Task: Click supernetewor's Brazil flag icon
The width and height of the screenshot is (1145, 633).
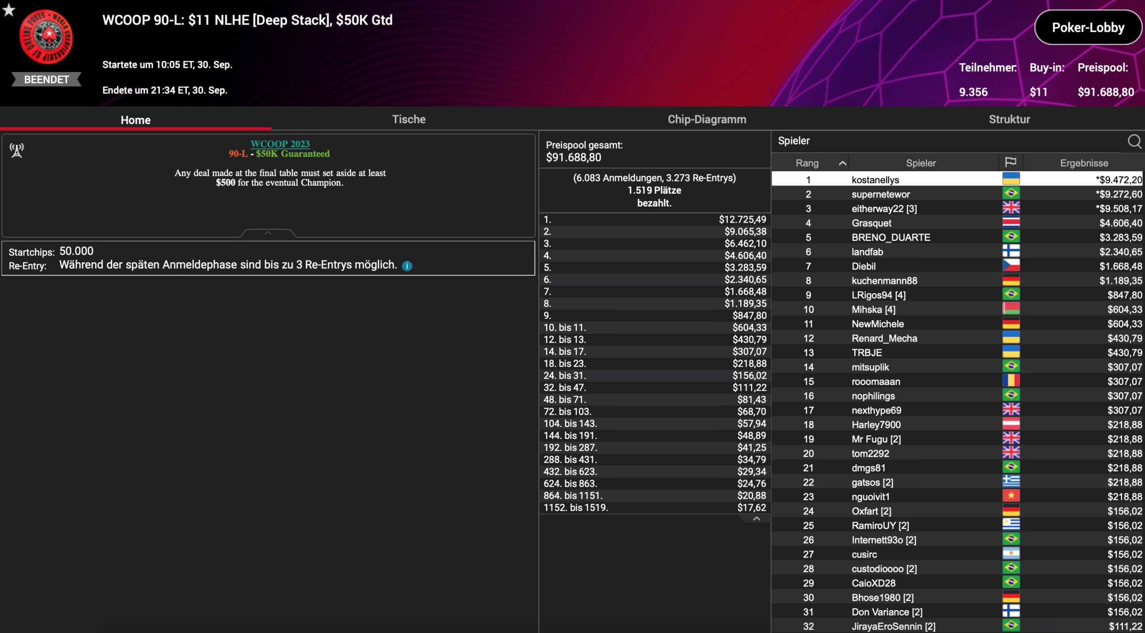Action: 1011,194
